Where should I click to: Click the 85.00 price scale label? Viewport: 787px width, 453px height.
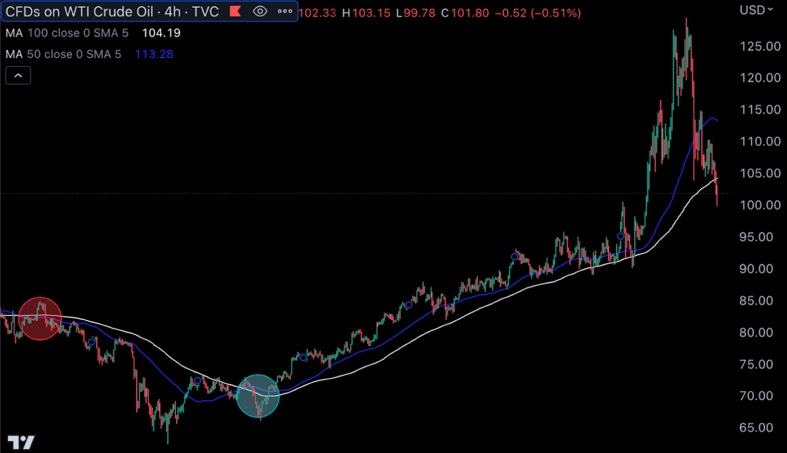(x=756, y=301)
